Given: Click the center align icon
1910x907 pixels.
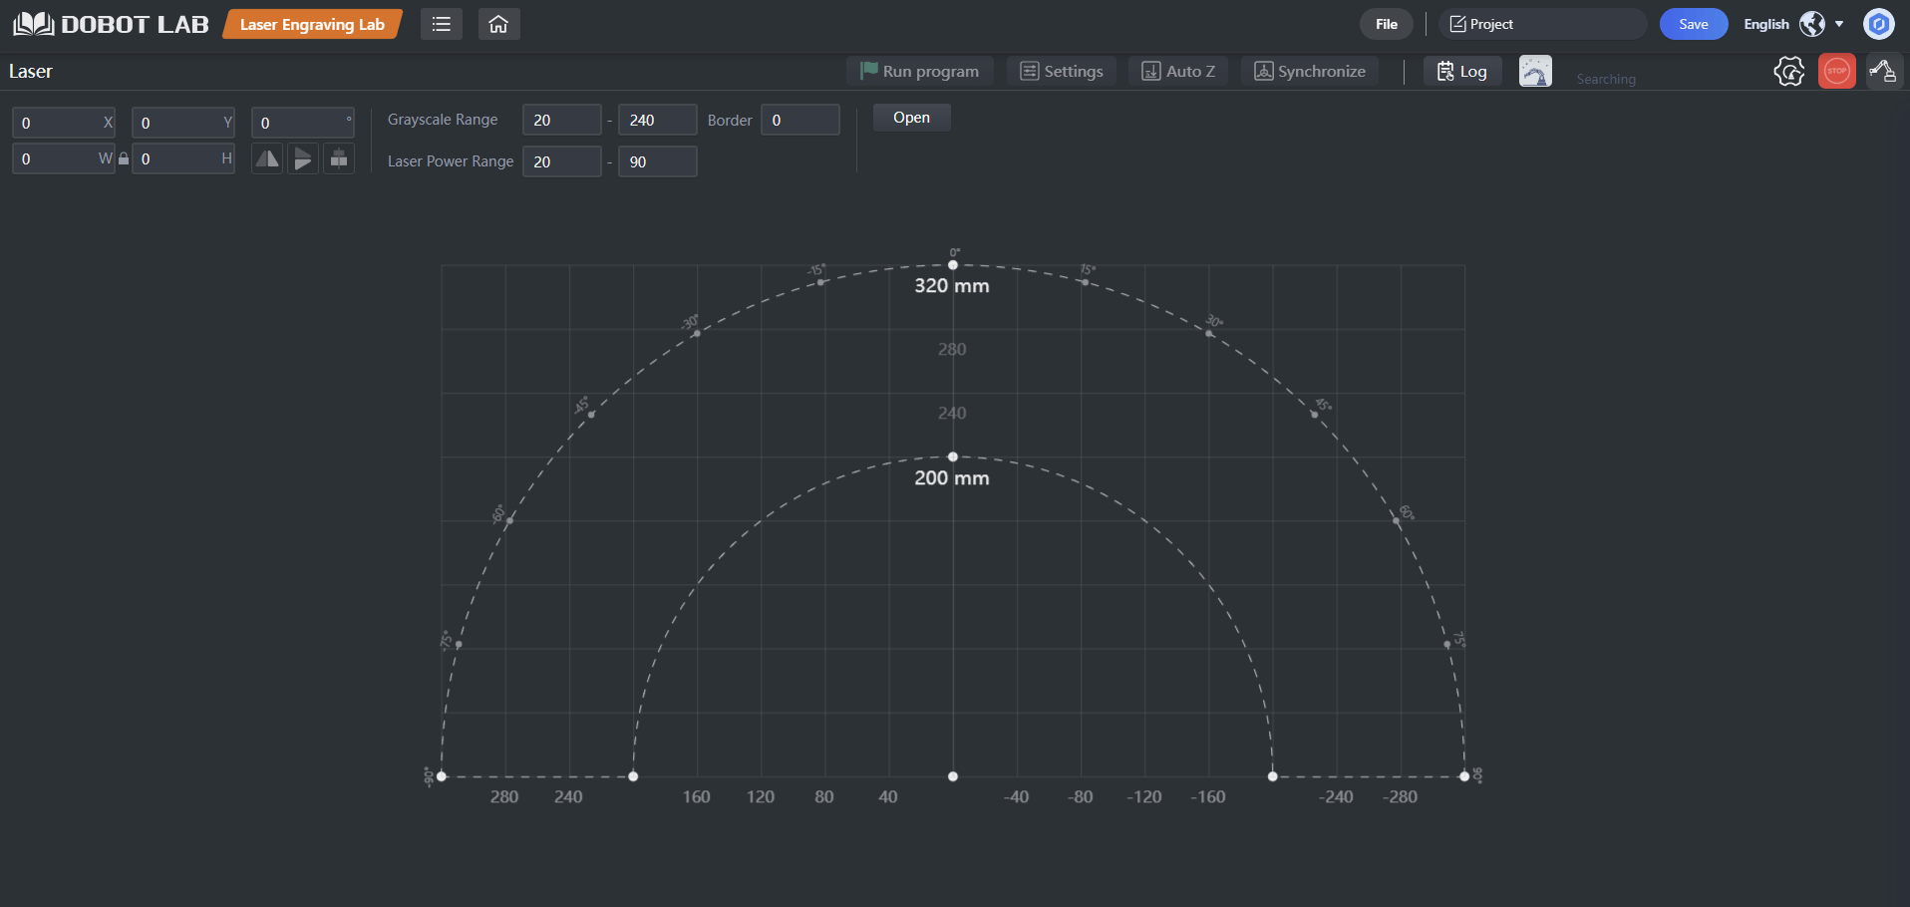Looking at the screenshot, I should tap(339, 158).
